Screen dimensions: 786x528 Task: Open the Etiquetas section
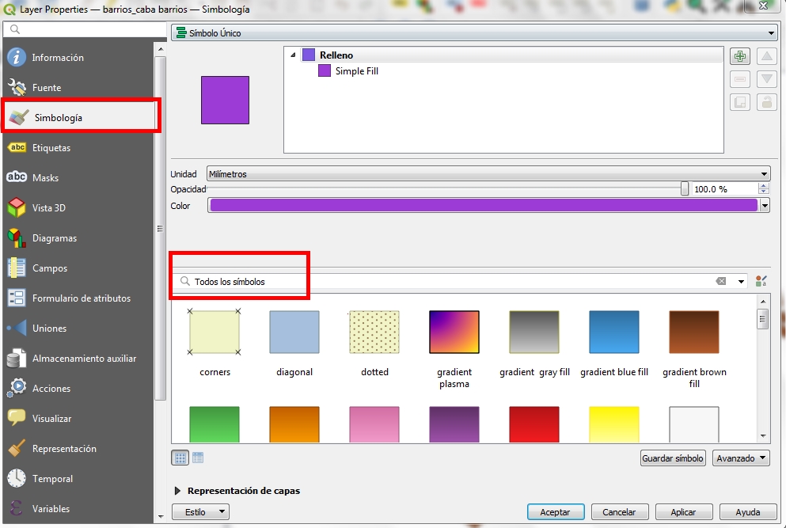click(78, 148)
